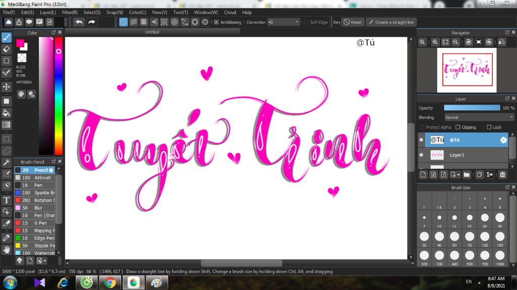Click the layer Opacity slider

(472, 108)
